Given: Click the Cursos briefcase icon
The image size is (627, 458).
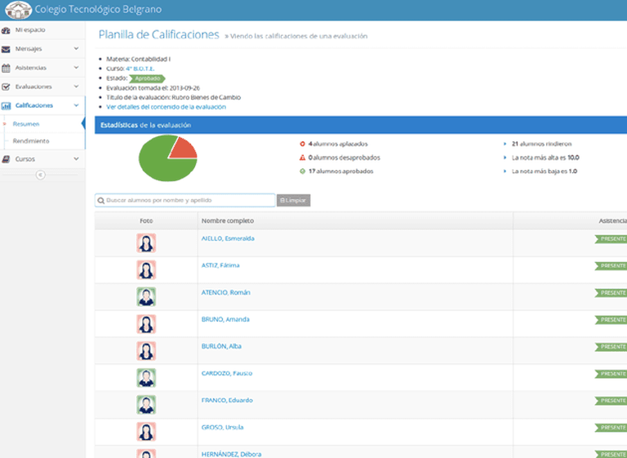Looking at the screenshot, I should (7, 158).
